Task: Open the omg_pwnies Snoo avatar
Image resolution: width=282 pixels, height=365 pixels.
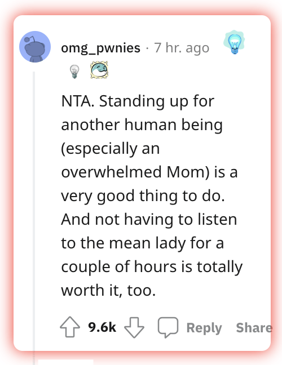Action: pos(35,47)
